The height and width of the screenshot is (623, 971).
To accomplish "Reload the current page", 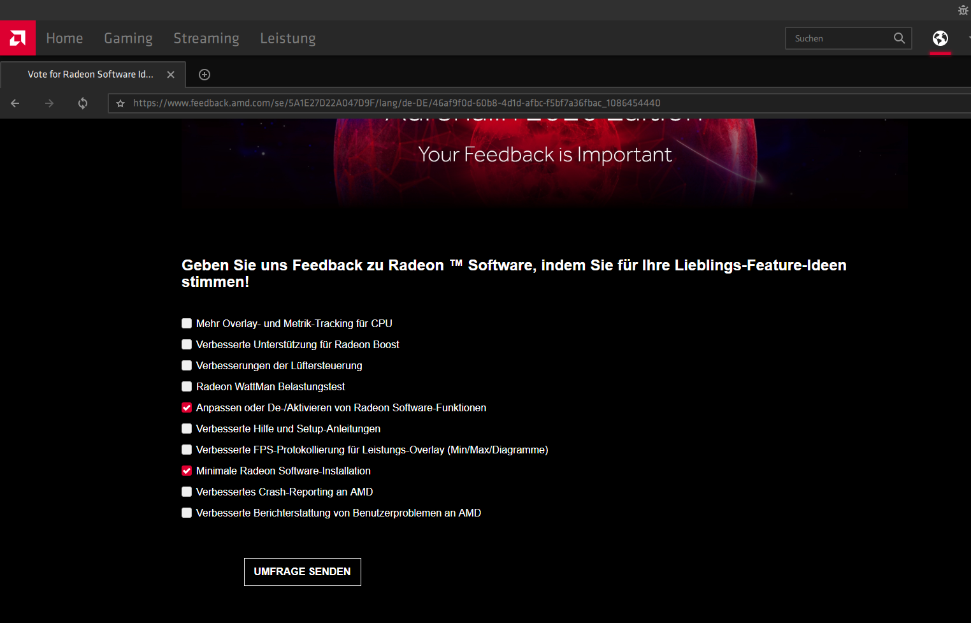I will (x=83, y=103).
